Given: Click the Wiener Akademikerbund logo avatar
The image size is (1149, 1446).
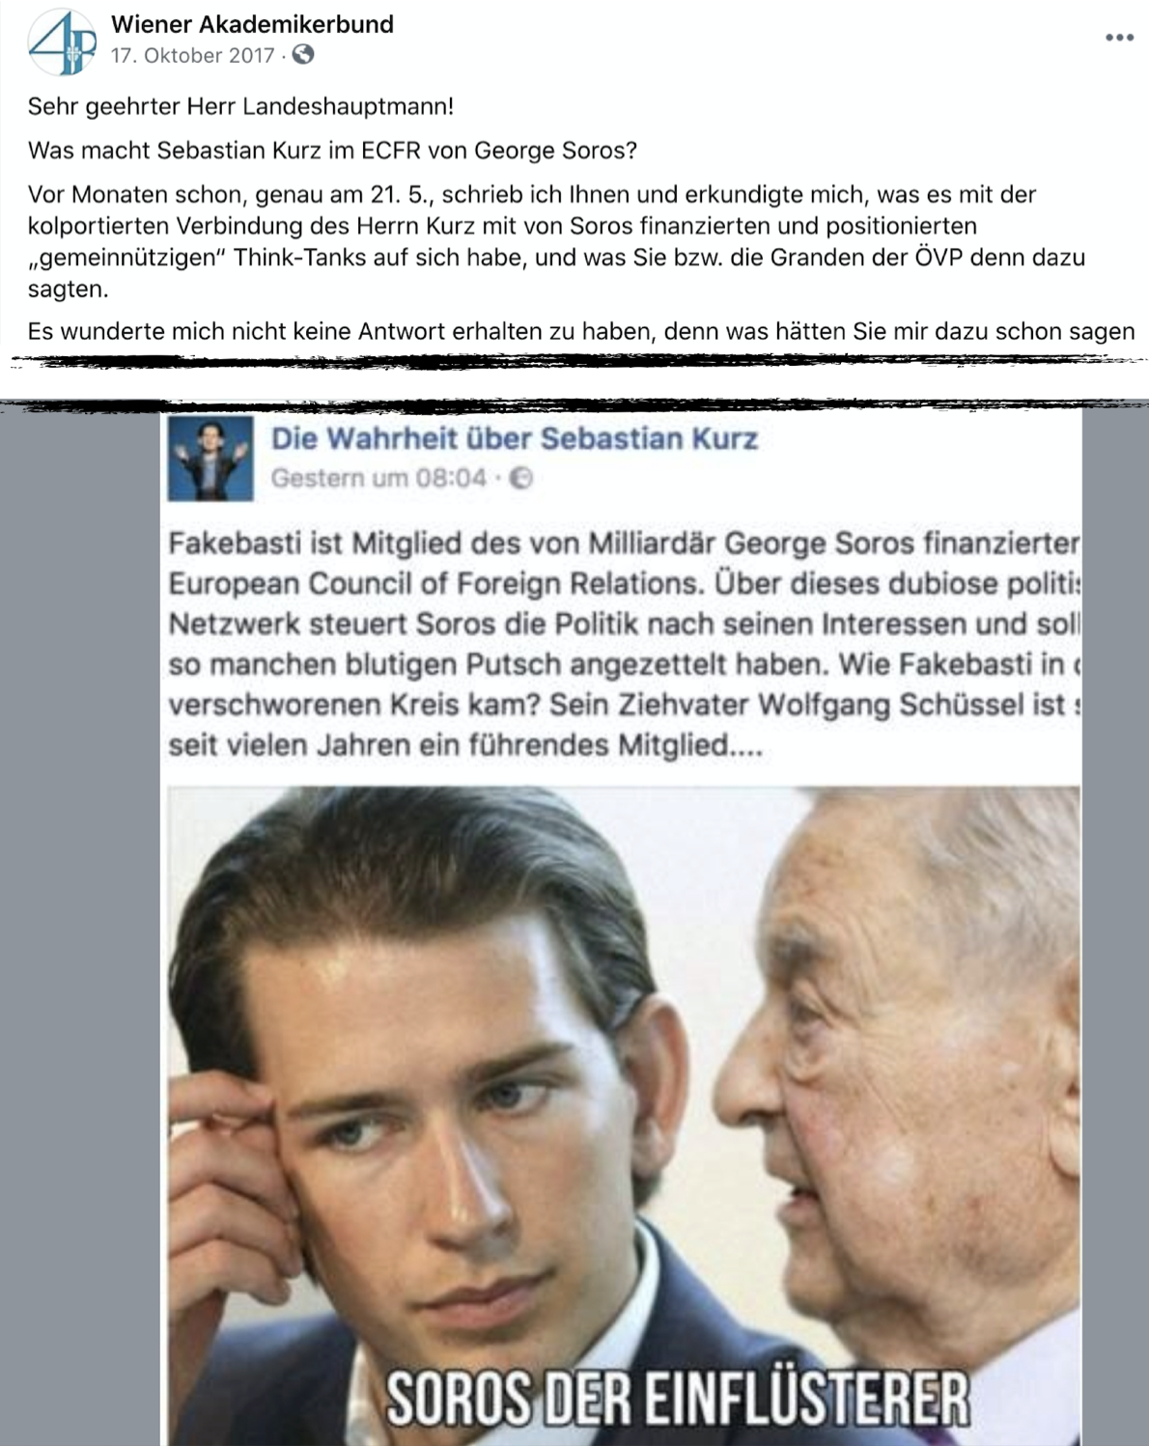Looking at the screenshot, I should tap(62, 42).
